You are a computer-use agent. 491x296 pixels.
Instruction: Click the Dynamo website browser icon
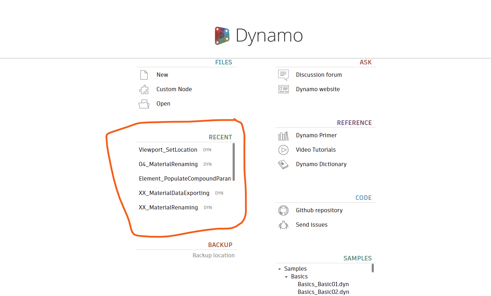pos(283,89)
